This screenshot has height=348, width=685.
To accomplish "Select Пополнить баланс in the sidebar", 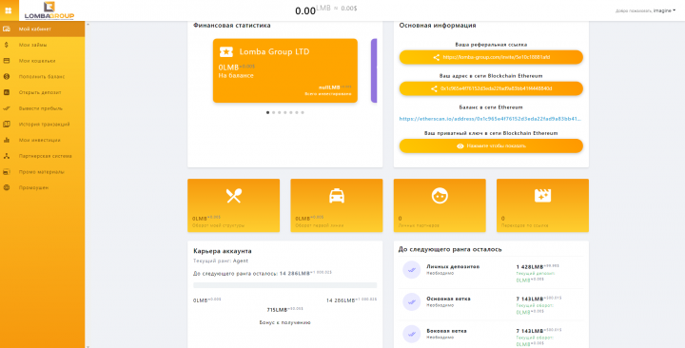I will point(43,76).
